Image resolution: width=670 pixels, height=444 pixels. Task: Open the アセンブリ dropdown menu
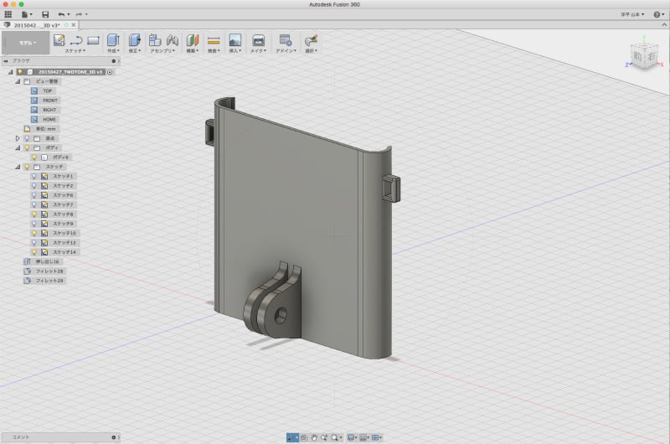pos(162,50)
